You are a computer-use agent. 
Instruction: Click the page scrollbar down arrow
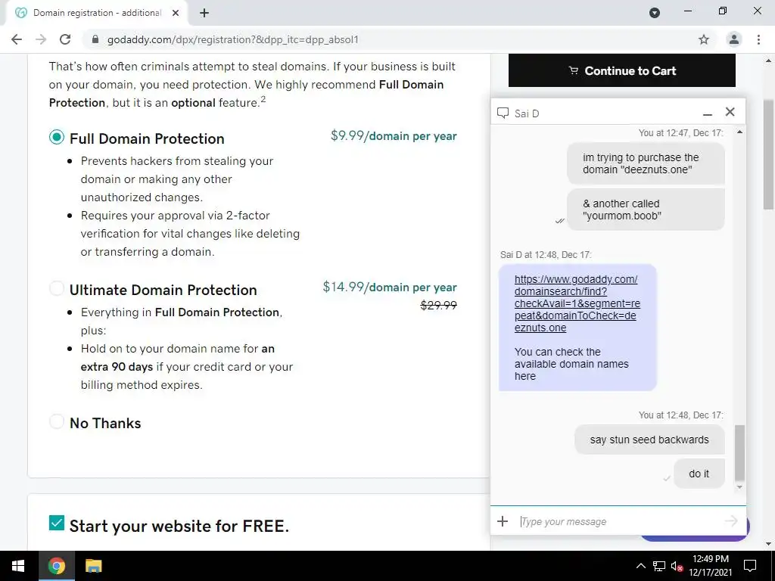[769, 544]
